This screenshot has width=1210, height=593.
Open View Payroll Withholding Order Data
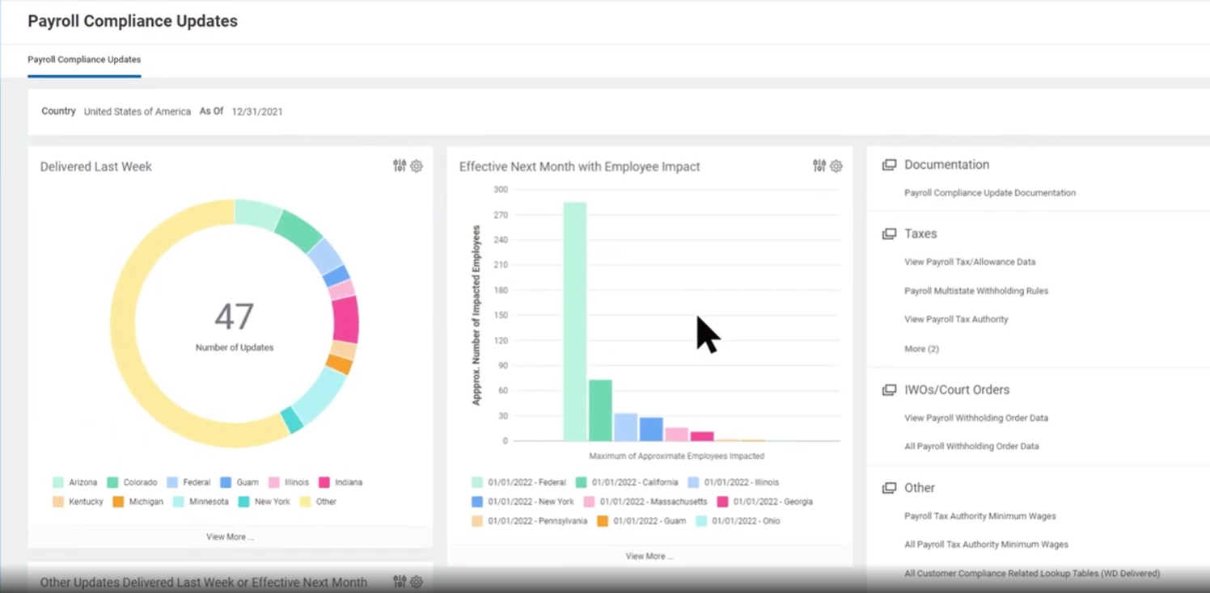coord(975,418)
